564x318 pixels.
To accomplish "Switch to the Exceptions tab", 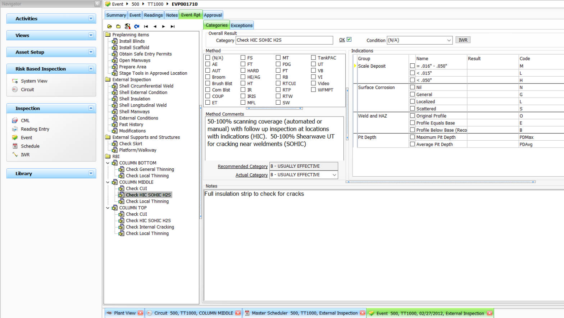I will 241,25.
